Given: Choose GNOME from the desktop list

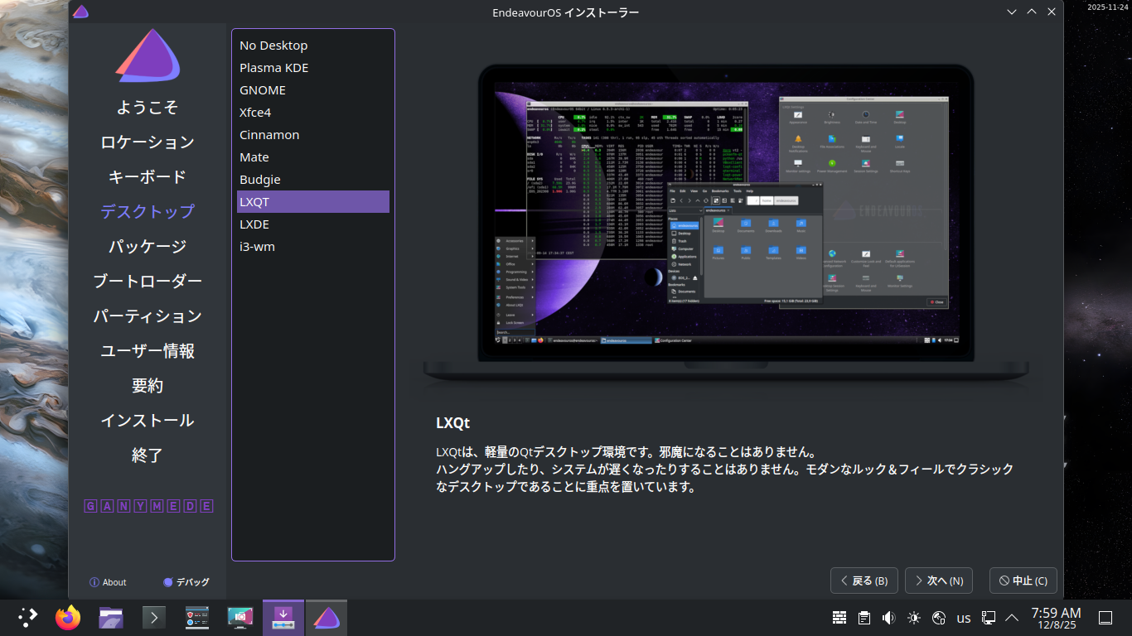Looking at the screenshot, I should pos(263,90).
